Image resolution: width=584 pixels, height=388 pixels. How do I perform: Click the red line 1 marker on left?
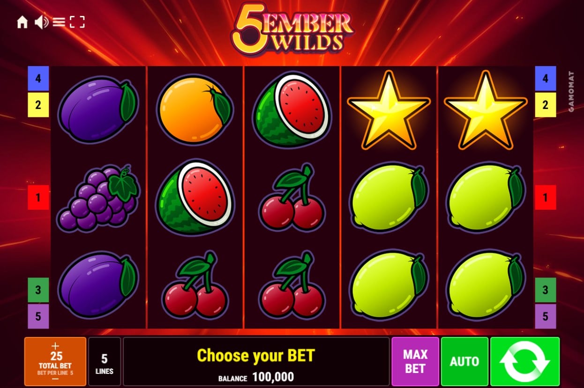[x=38, y=197]
